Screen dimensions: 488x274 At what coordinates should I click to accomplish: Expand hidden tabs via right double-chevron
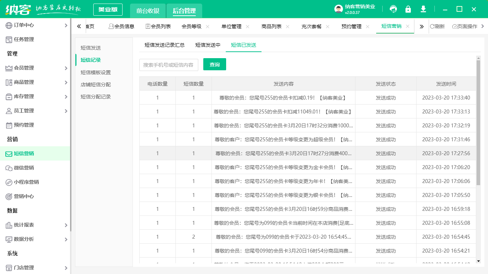click(422, 26)
